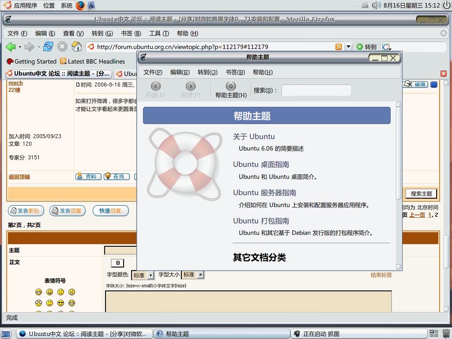Viewport: 452px width, 339px height.
Task: Open Firefox 查看 (V) menu
Action: pos(73,34)
